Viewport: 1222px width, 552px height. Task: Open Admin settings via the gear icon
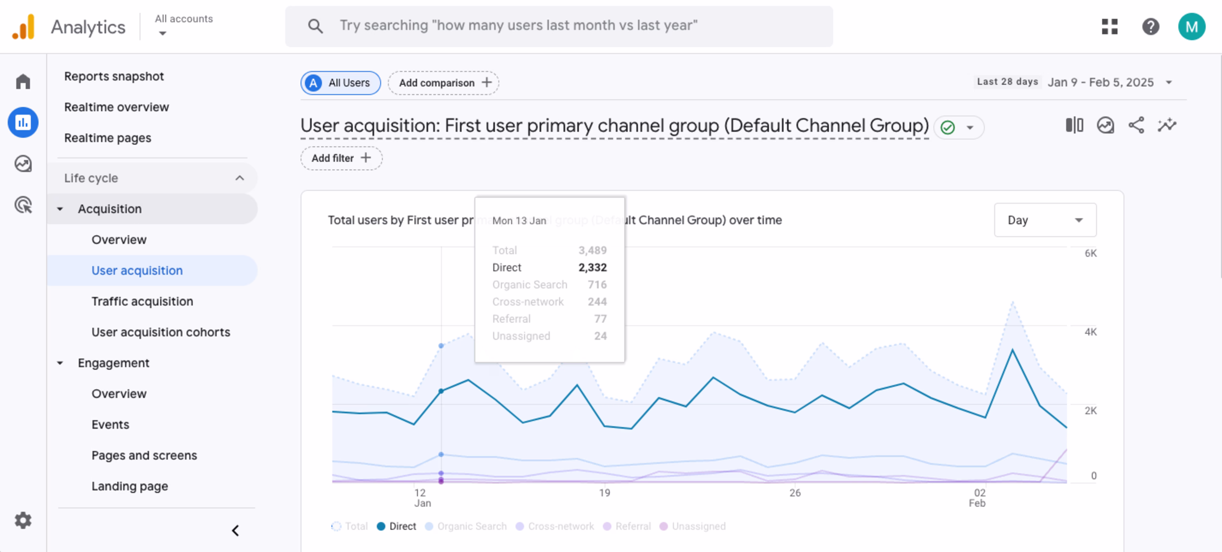(x=23, y=520)
